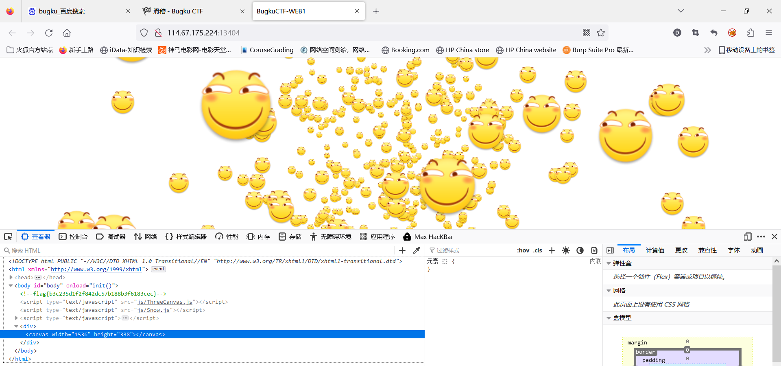Open the Booking.com bookmark
The image size is (781, 366).
406,50
